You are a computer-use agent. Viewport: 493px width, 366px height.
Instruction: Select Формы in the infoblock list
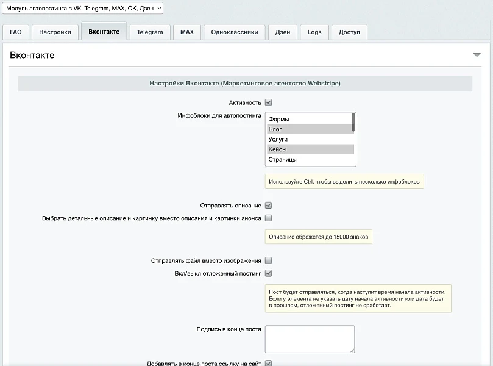point(309,120)
